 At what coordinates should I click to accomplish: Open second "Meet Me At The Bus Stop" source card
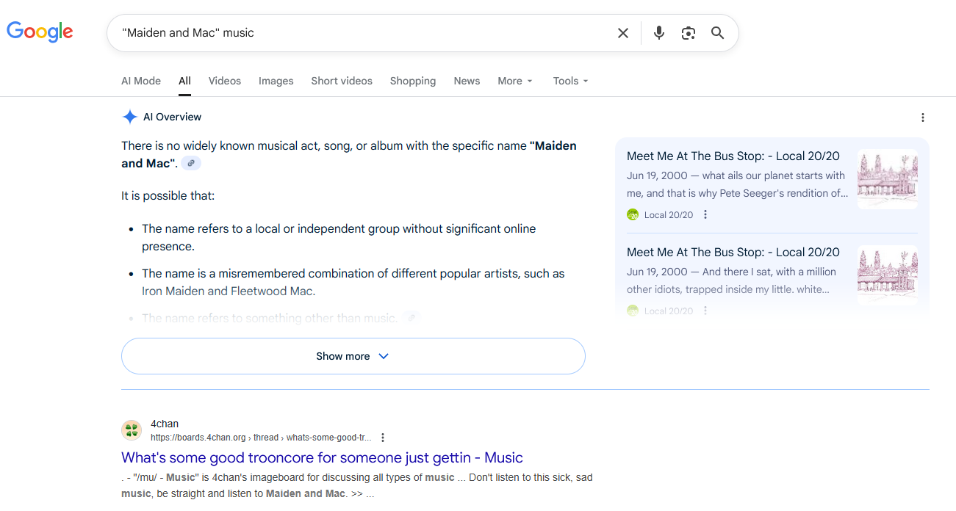[733, 252]
